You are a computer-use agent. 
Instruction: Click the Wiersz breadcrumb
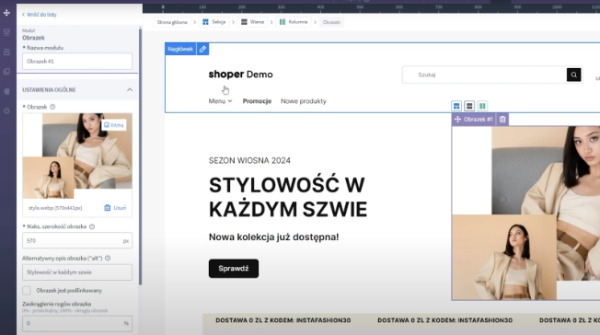pyautogui.click(x=252, y=22)
